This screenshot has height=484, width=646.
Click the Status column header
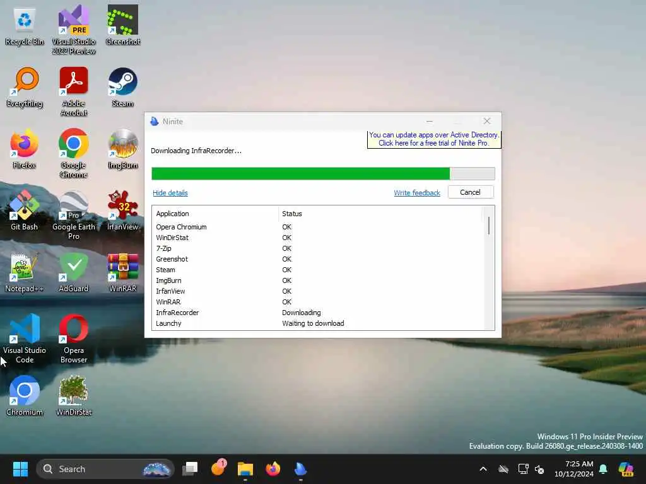click(x=380, y=214)
